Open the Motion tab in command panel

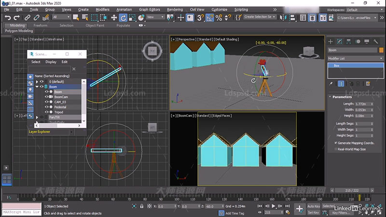tap(358, 41)
